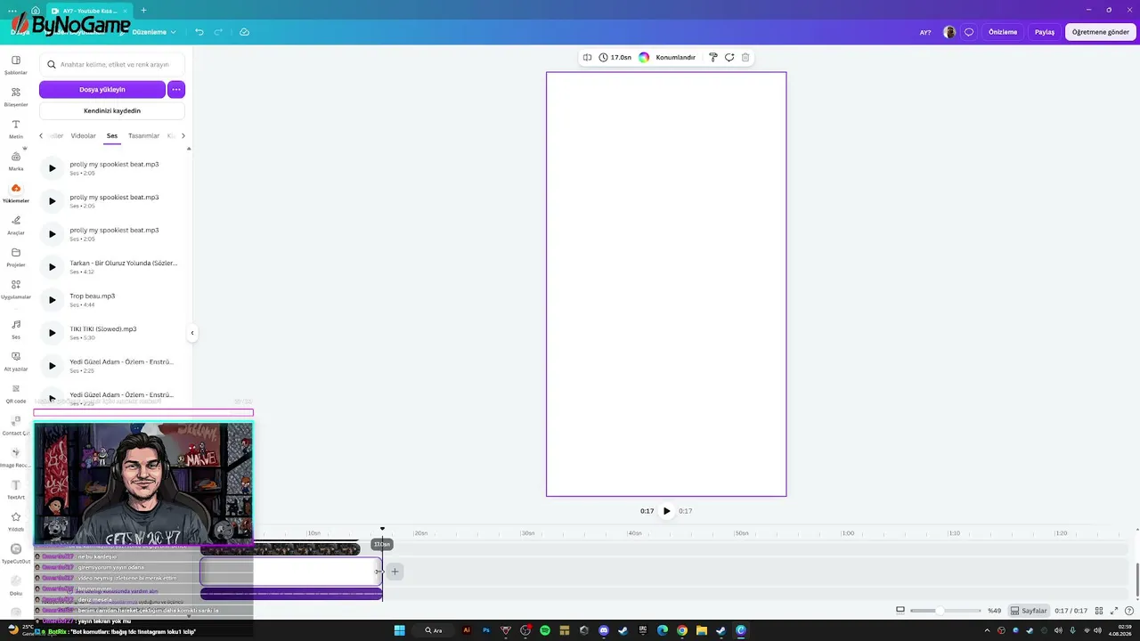Play the main preview under the canvas
The width and height of the screenshot is (1140, 641).
coord(666,511)
